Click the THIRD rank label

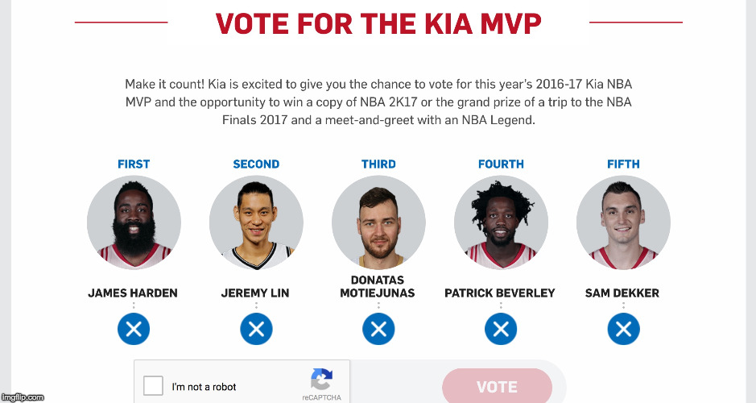tap(378, 164)
